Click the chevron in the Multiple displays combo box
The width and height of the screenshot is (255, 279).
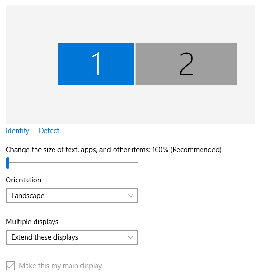pos(131,237)
